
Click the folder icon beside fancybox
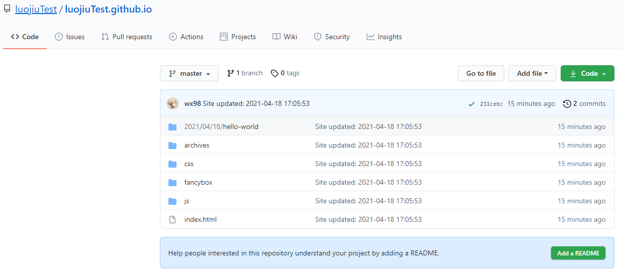tap(172, 183)
